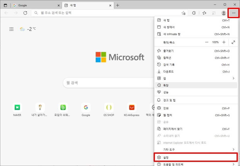Open the Google quick link tile

point(86,110)
